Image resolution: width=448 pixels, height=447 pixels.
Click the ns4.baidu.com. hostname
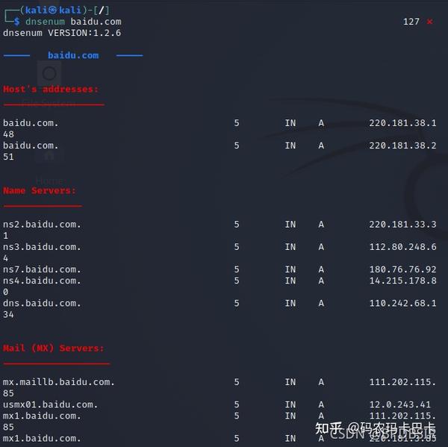(x=43, y=281)
